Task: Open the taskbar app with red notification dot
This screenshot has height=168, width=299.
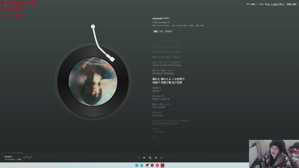Action: tap(147, 165)
